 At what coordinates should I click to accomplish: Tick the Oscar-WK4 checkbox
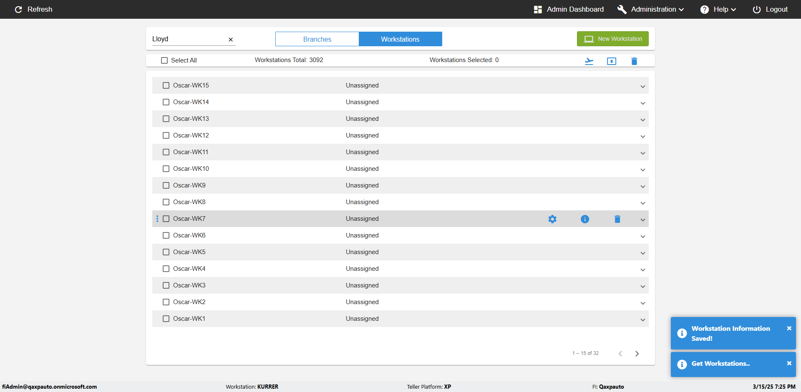coord(166,269)
